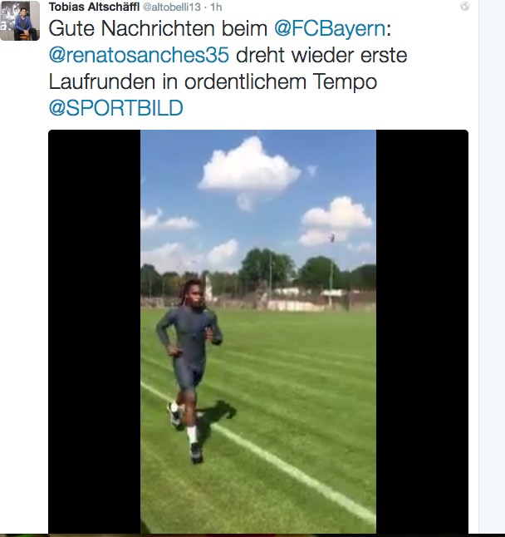The height and width of the screenshot is (537, 505).
Task: Follow the @FCBayern mention link
Action: [331, 28]
